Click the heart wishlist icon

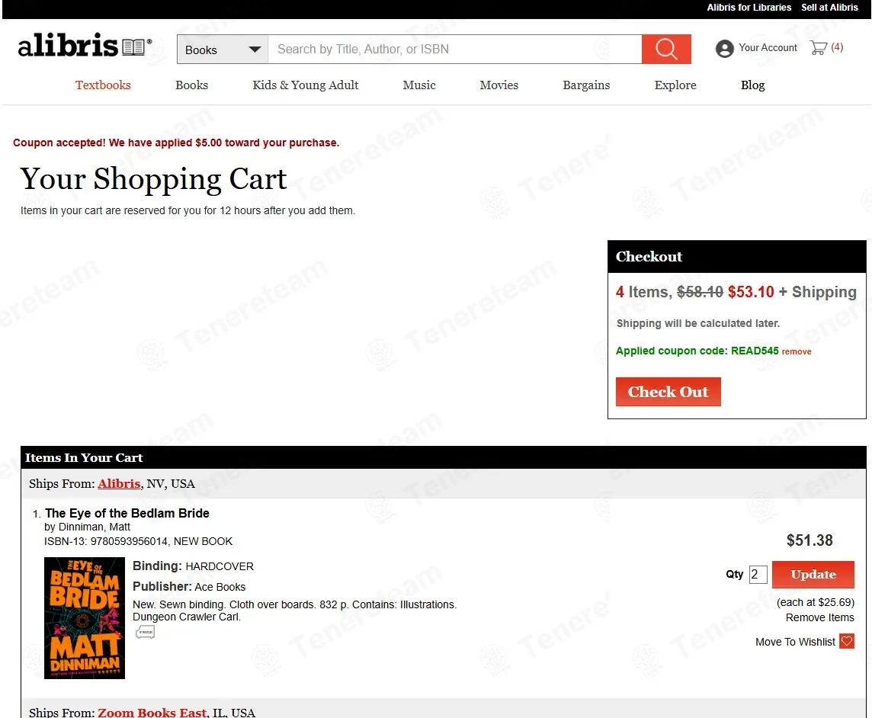point(846,641)
